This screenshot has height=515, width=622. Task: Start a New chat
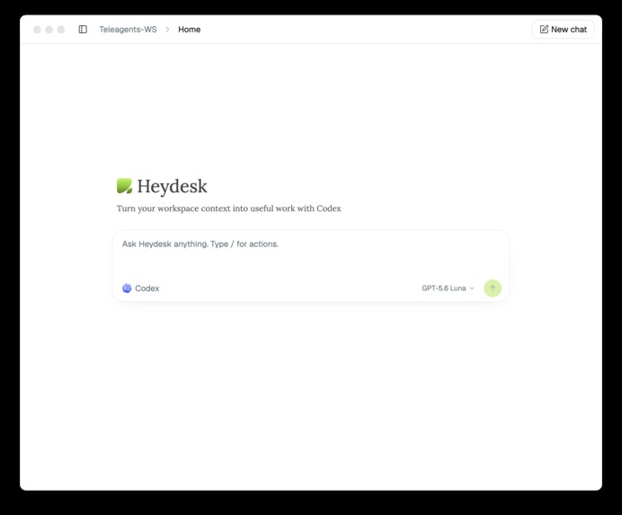pyautogui.click(x=563, y=30)
